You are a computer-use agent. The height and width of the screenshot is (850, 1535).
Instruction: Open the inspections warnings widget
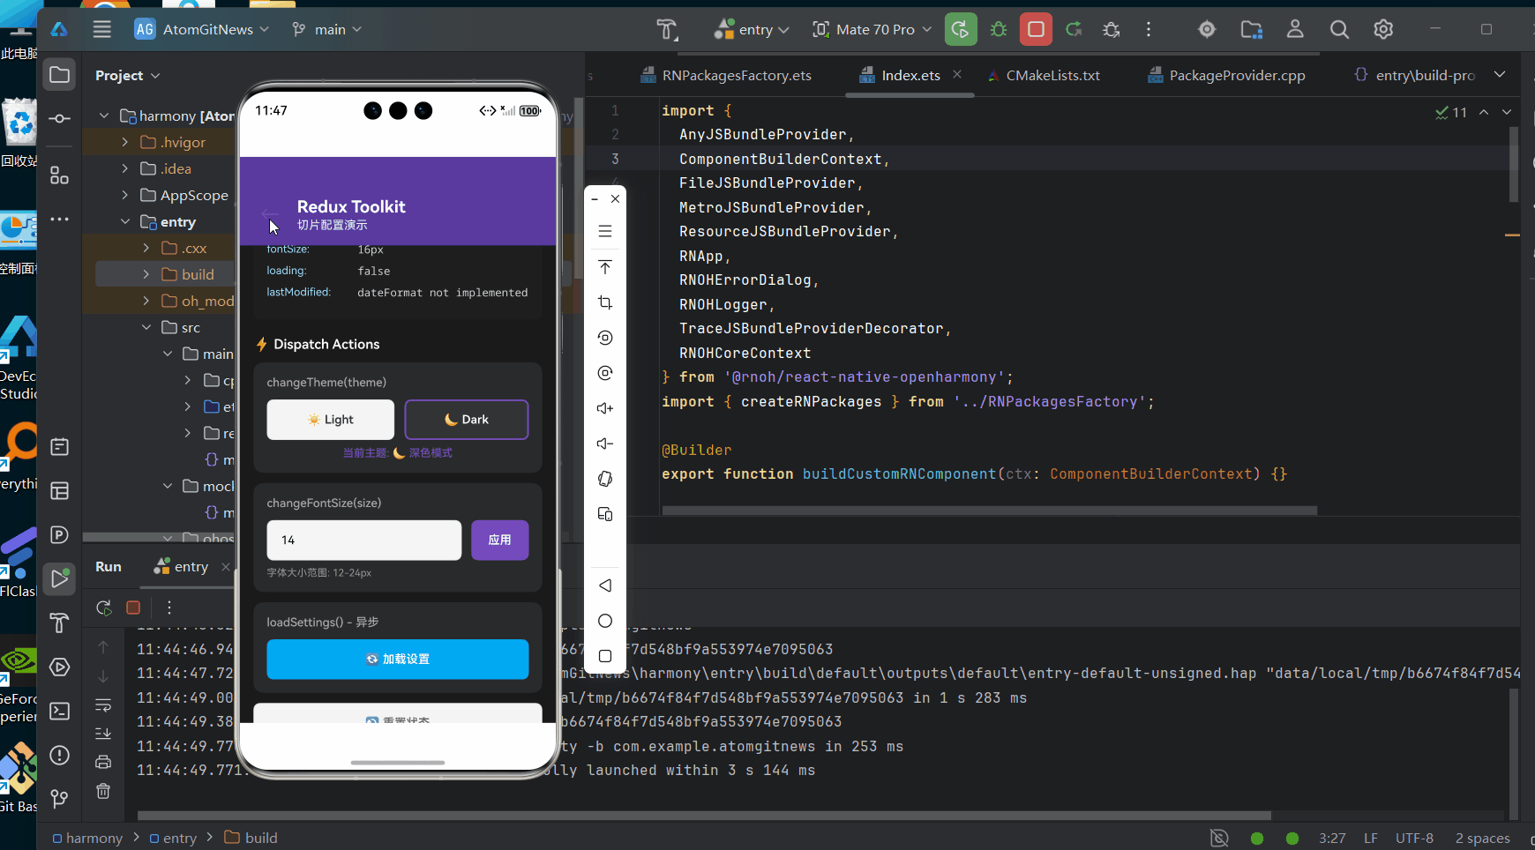point(1451,112)
